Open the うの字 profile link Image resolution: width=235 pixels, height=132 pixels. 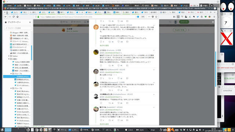(x=69, y=29)
